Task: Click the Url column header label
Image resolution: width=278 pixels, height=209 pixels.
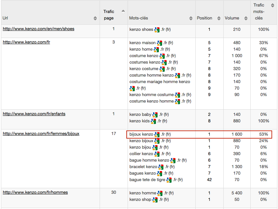Action: (5, 18)
